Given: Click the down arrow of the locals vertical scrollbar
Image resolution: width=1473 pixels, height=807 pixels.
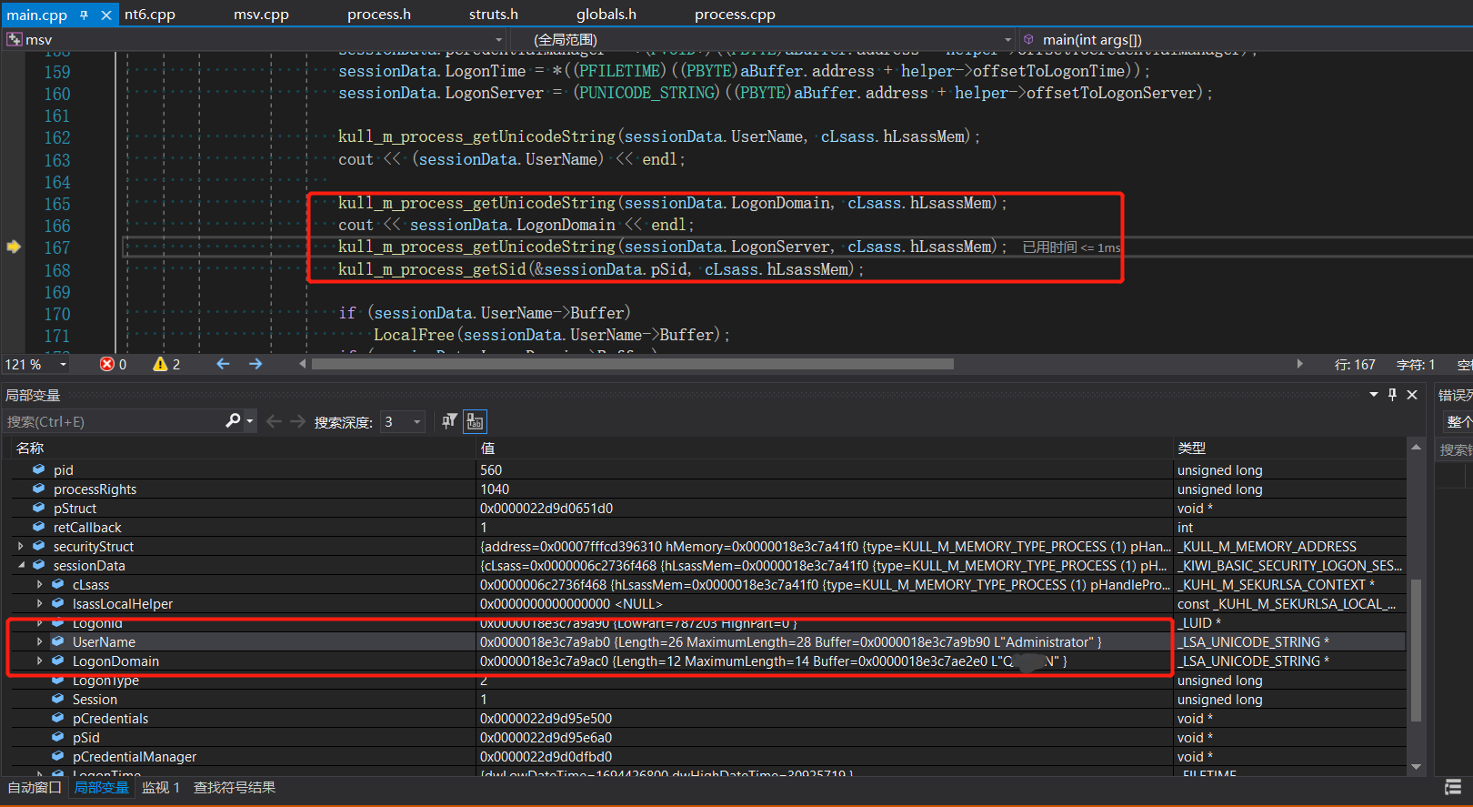Looking at the screenshot, I should point(1416,767).
